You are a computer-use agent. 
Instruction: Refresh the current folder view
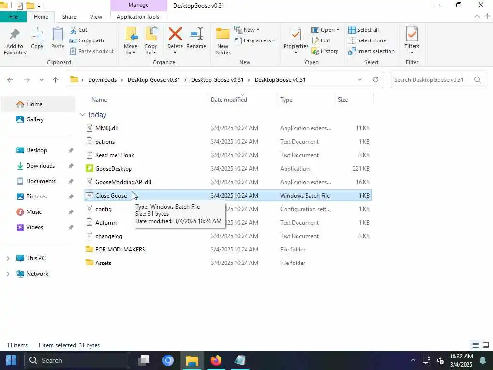[376, 80]
